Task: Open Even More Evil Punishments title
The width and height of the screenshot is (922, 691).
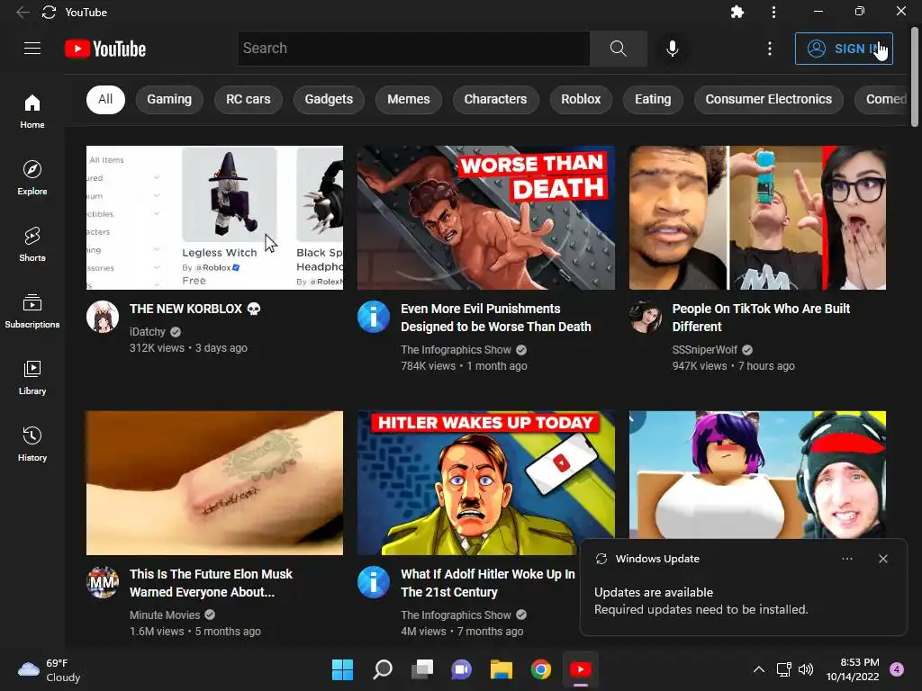Action: [x=496, y=318]
